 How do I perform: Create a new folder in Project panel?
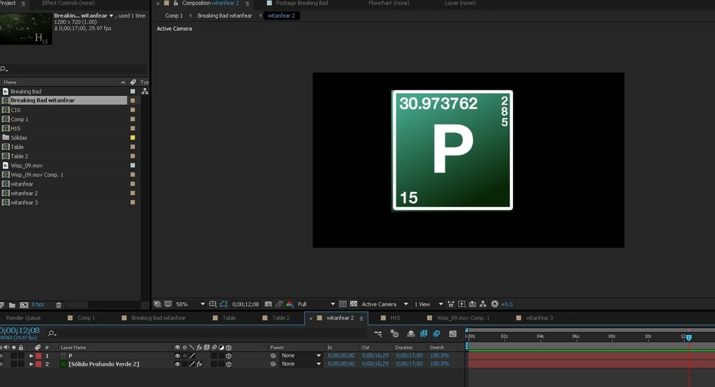click(x=12, y=305)
